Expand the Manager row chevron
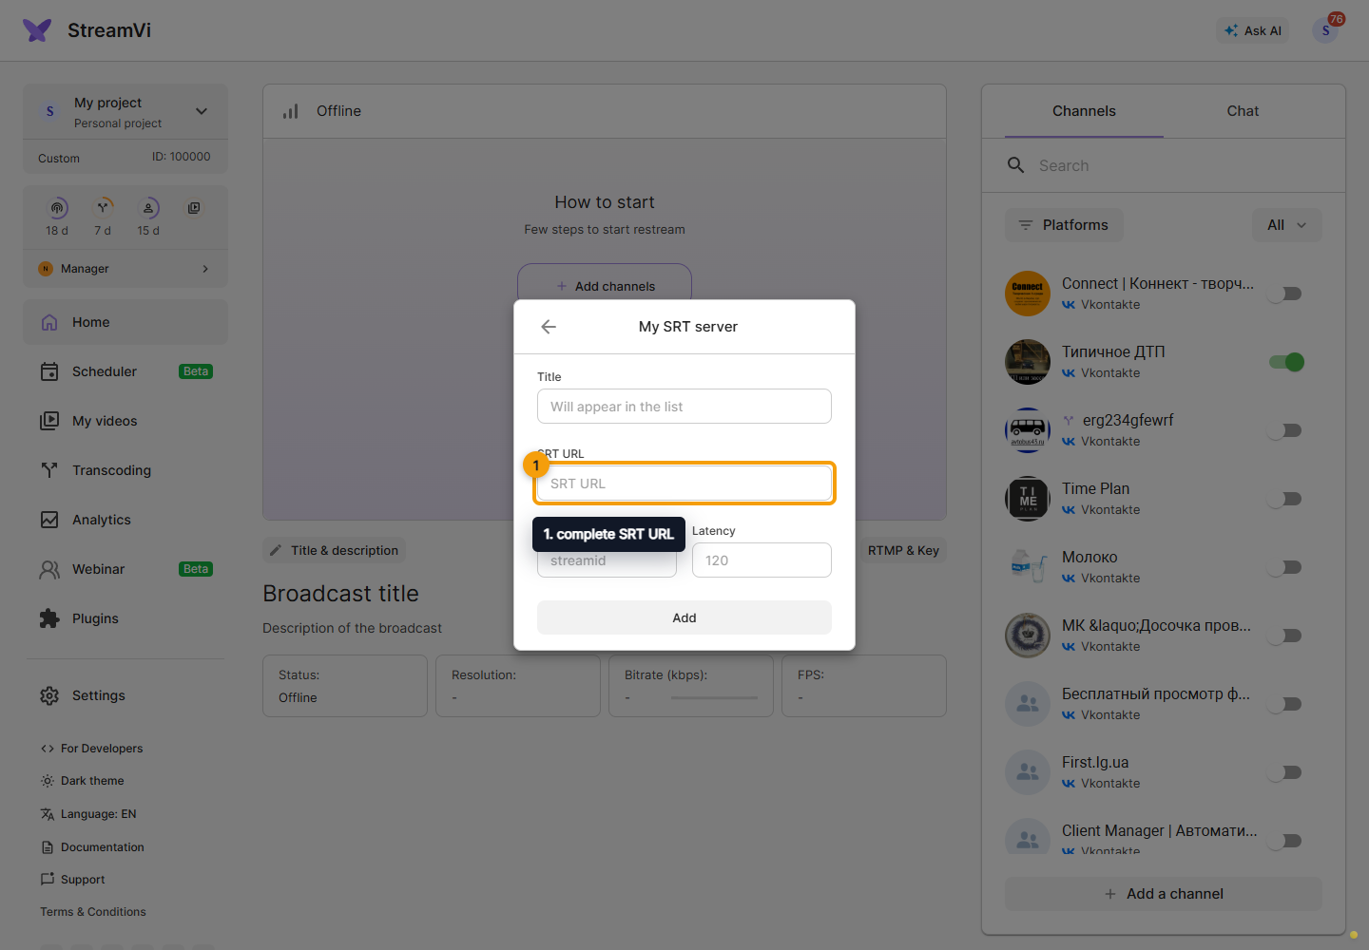 pyautogui.click(x=205, y=269)
